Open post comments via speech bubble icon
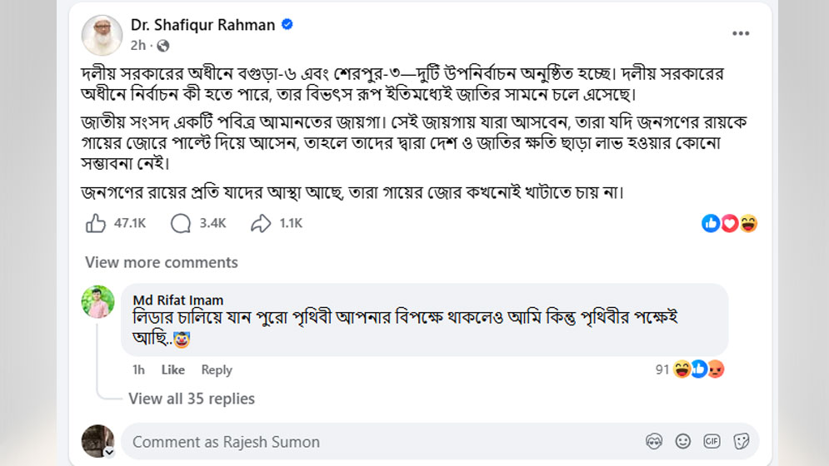 pyautogui.click(x=180, y=223)
